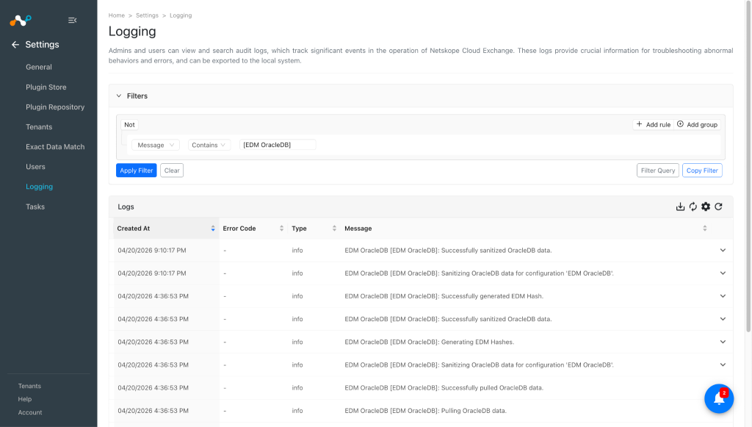Click plus icon of Add rule

coord(640,124)
